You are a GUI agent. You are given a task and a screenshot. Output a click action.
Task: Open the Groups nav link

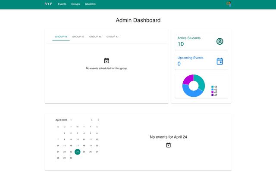[x=75, y=4]
